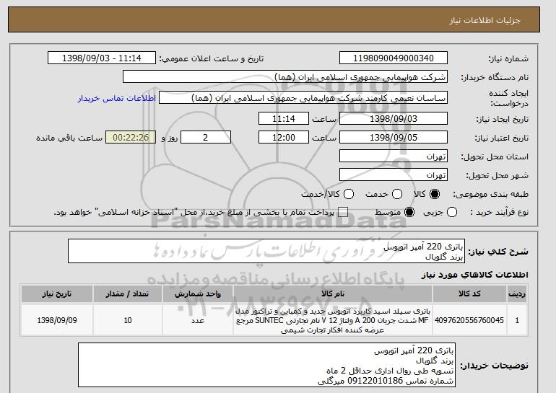The height and width of the screenshot is (393, 556).
Task: Open the اطلاعات تماس خریدار link
Action: click(117, 98)
